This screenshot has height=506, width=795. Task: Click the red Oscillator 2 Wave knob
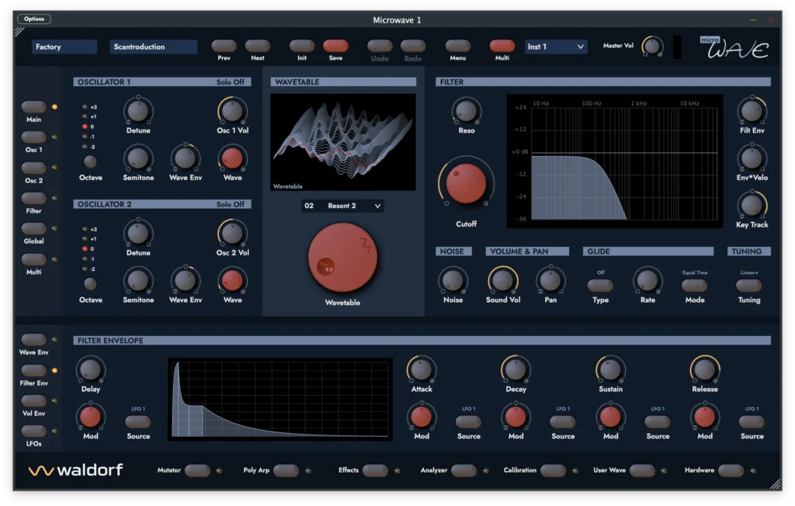pyautogui.click(x=232, y=280)
